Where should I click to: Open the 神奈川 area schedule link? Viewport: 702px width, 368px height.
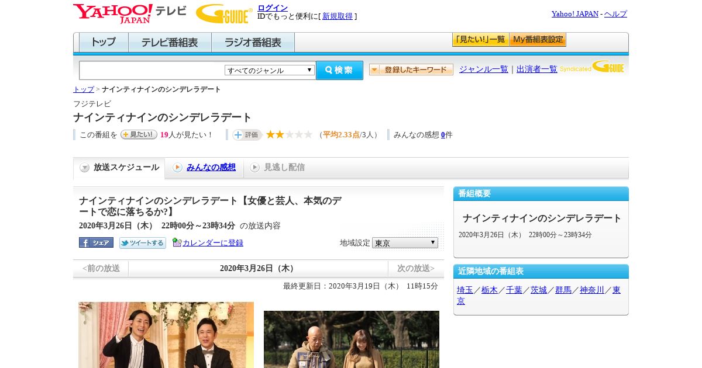[x=592, y=290]
